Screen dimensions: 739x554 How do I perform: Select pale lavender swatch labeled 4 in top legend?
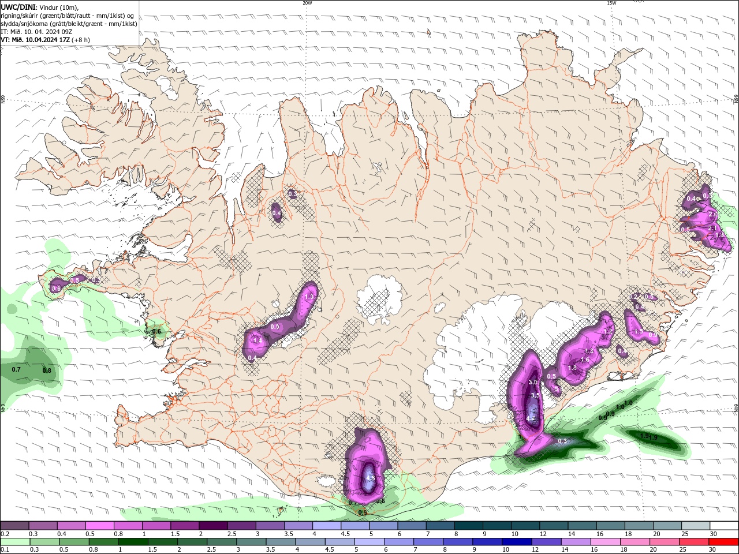327,526
